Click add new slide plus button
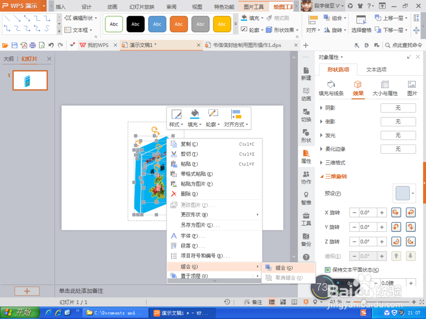This screenshot has width=426, height=319. [27, 291]
